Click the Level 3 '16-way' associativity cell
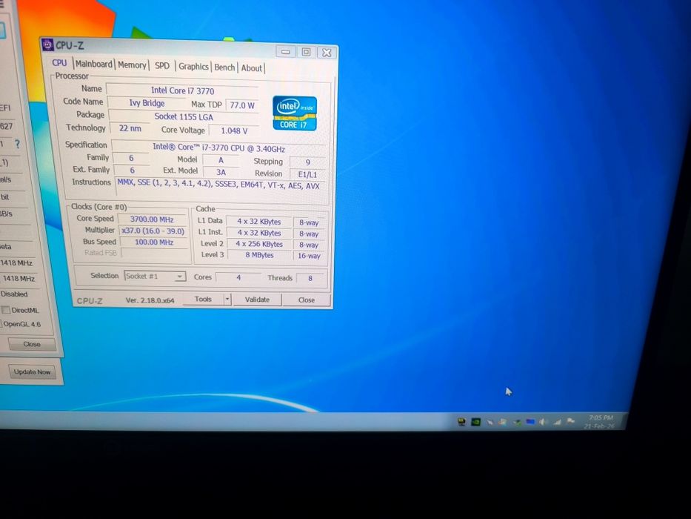Screen dimensions: 691x519 coord(309,256)
